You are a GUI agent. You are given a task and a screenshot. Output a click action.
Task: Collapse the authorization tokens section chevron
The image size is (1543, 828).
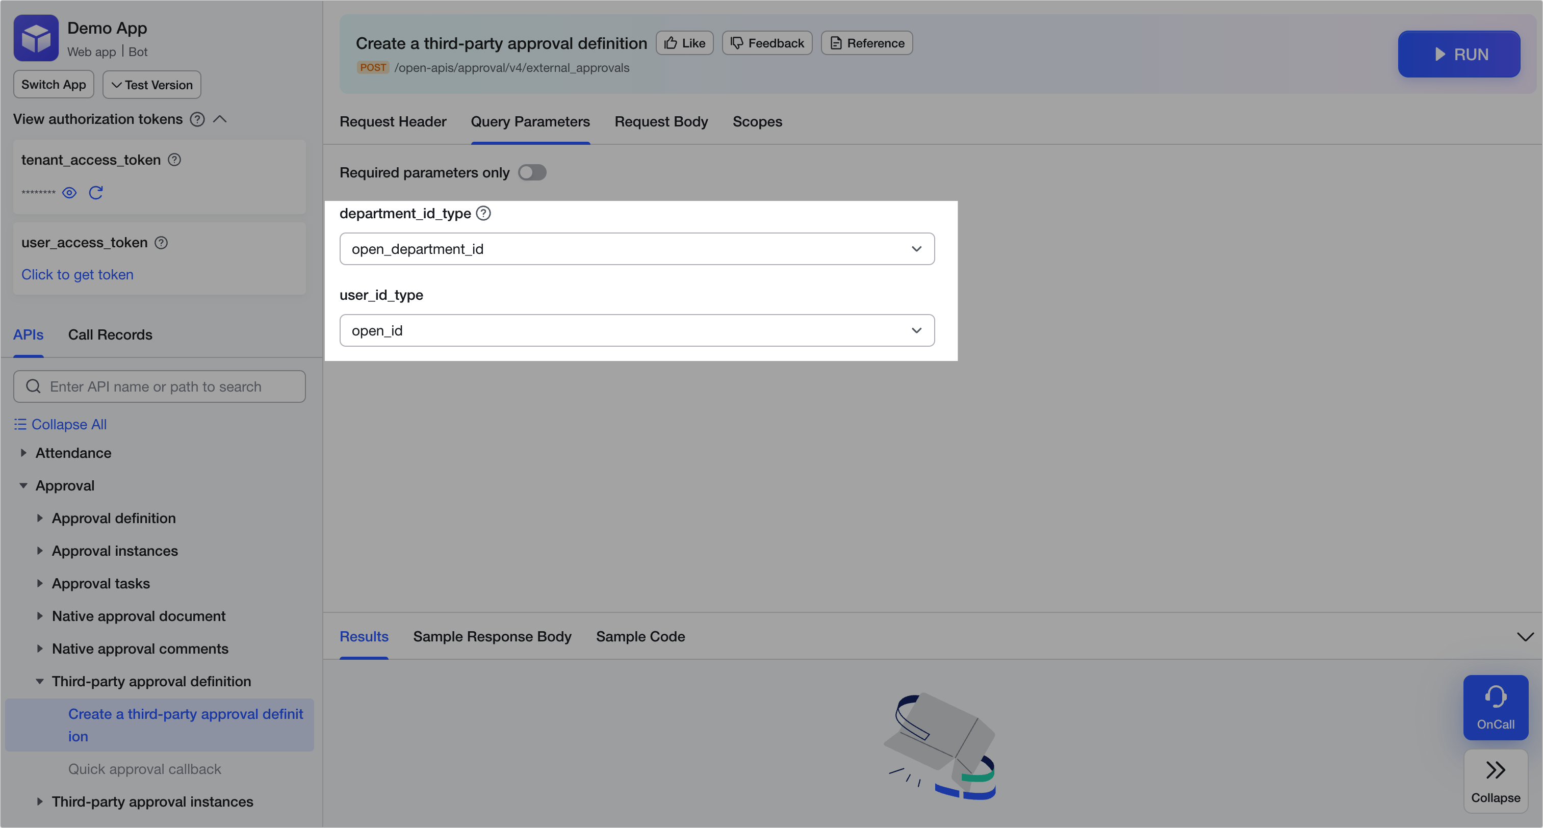pyautogui.click(x=220, y=119)
